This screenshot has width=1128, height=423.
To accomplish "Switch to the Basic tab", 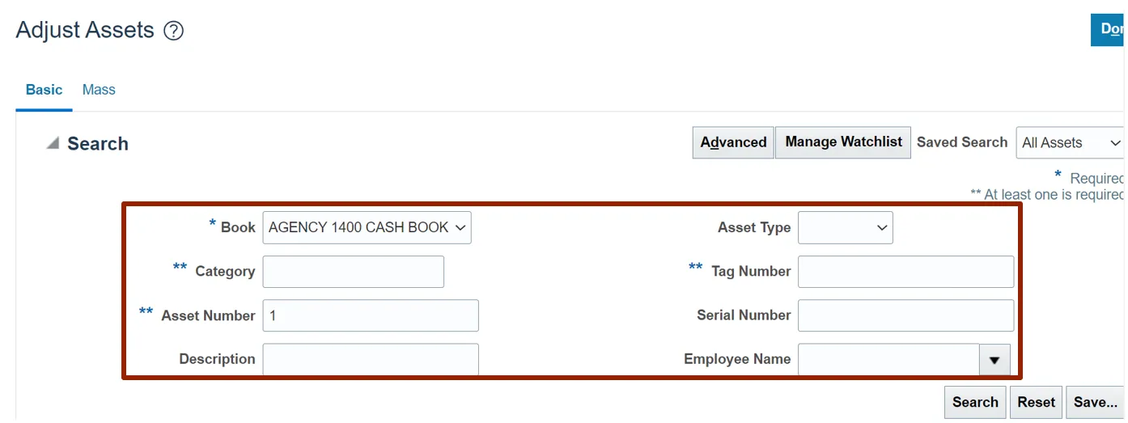I will pyautogui.click(x=44, y=90).
